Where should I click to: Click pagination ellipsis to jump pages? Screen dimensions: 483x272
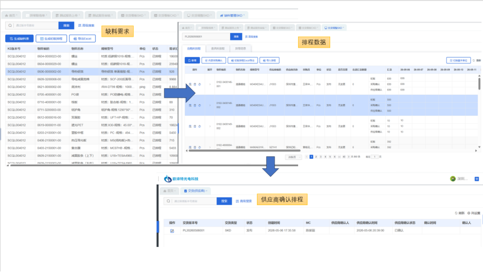[339, 157]
